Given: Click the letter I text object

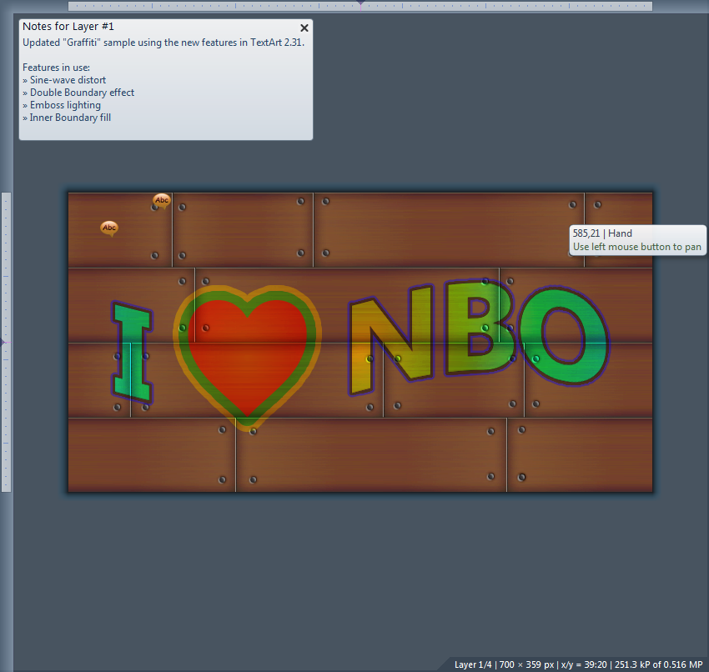Looking at the screenshot, I should click(x=132, y=352).
